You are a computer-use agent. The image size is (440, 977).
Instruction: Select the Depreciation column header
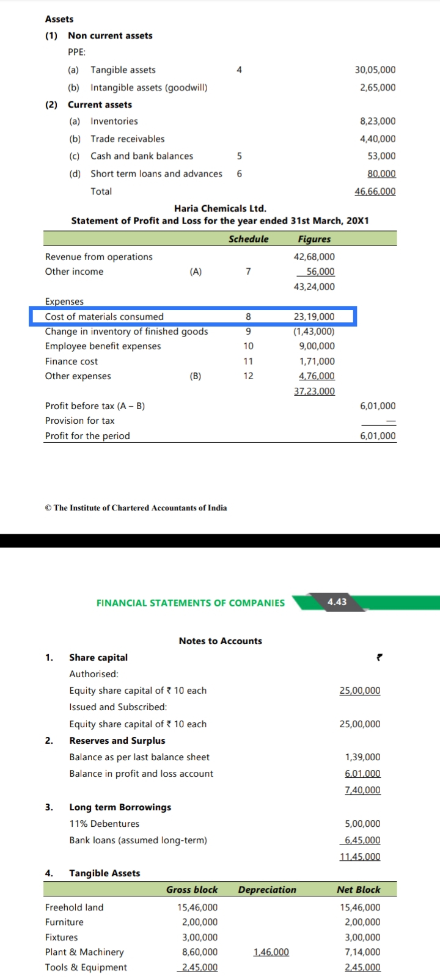(267, 890)
